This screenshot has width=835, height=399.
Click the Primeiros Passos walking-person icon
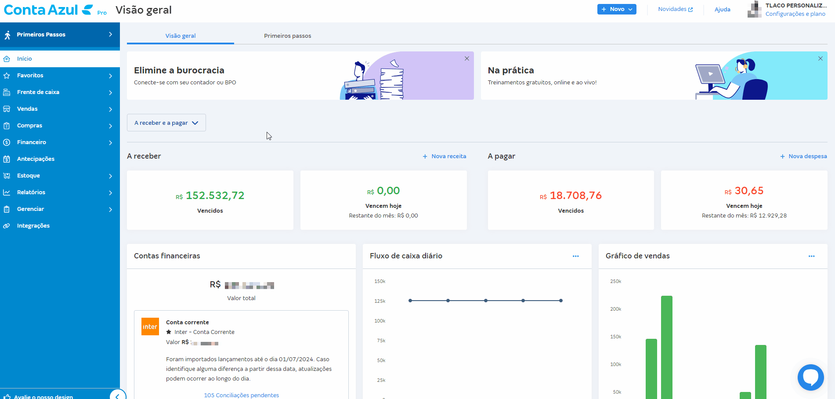click(x=7, y=35)
